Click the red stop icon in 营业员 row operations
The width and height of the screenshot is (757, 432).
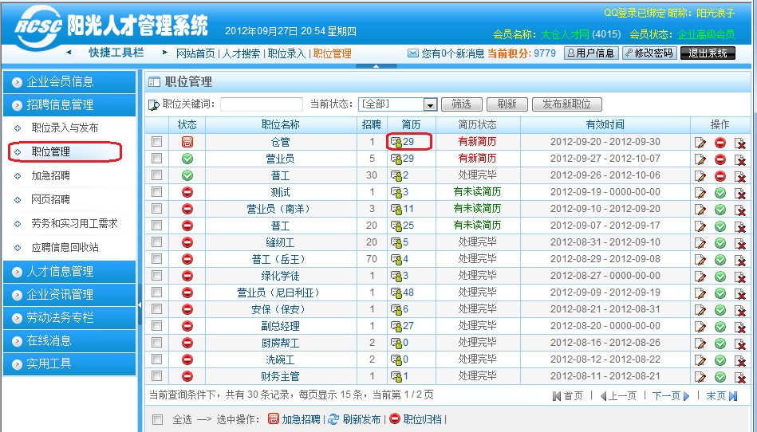click(720, 159)
